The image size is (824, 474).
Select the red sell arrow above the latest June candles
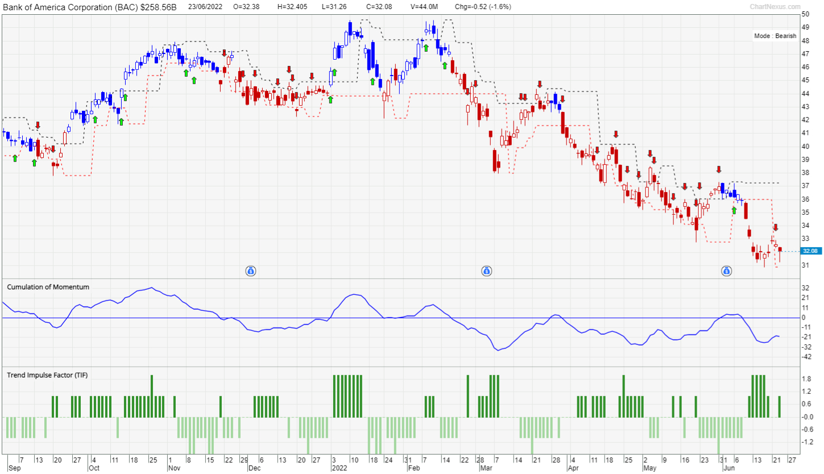776,227
